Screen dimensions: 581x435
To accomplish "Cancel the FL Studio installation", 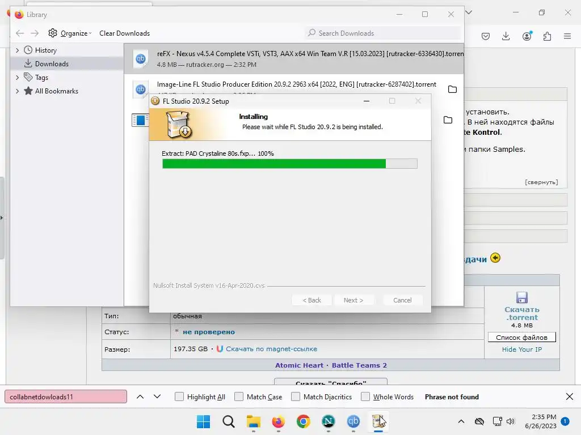I will point(402,300).
